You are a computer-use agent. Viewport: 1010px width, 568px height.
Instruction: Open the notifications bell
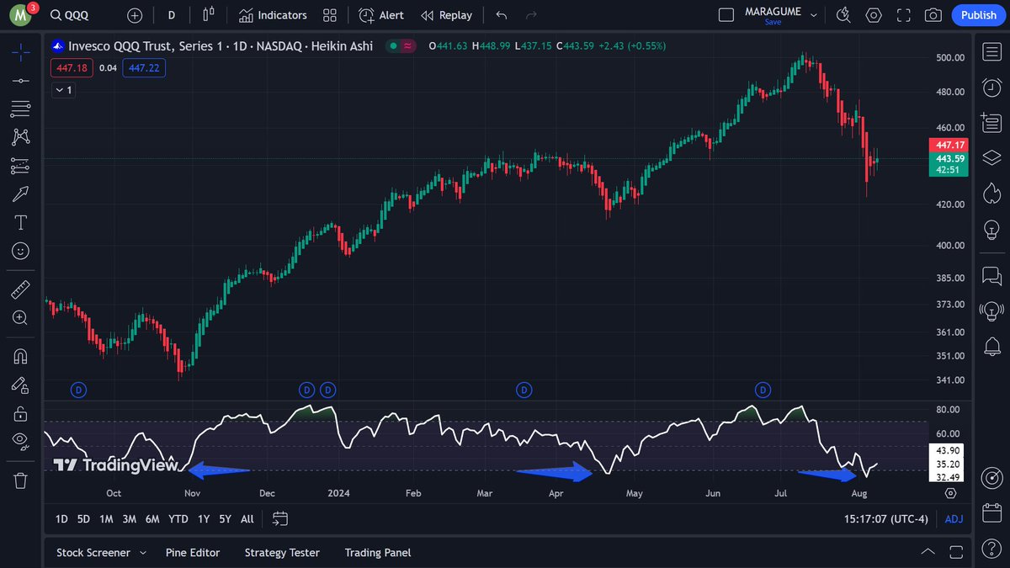pos(991,345)
